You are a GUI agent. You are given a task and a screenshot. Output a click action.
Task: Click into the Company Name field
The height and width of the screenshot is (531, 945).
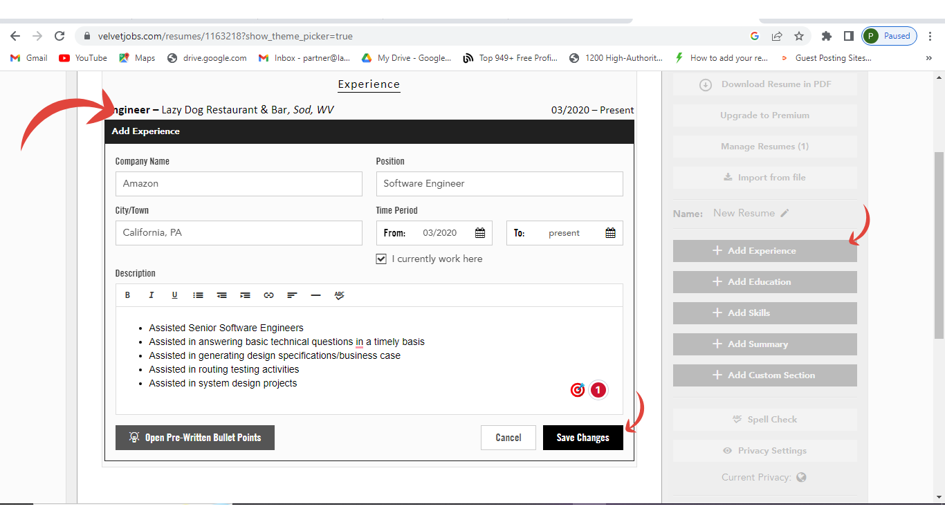tap(239, 184)
